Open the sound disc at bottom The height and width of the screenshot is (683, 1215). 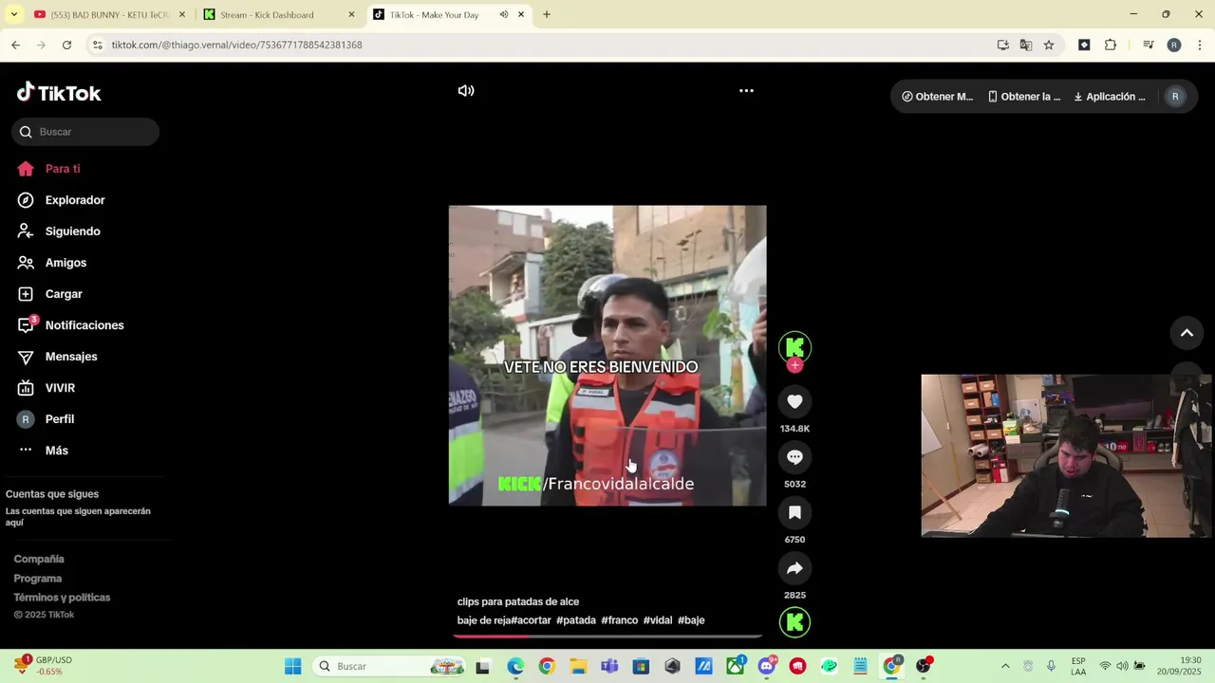tap(795, 622)
